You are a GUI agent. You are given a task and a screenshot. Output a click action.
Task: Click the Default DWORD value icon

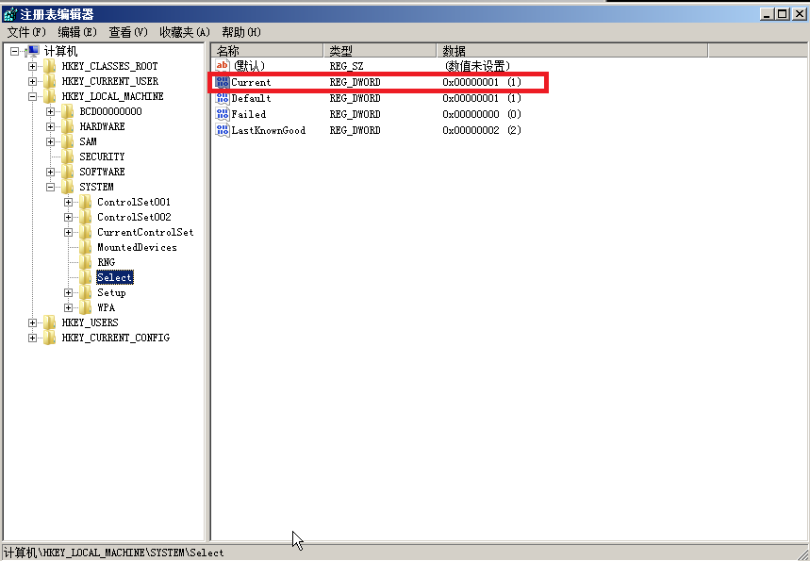point(223,98)
